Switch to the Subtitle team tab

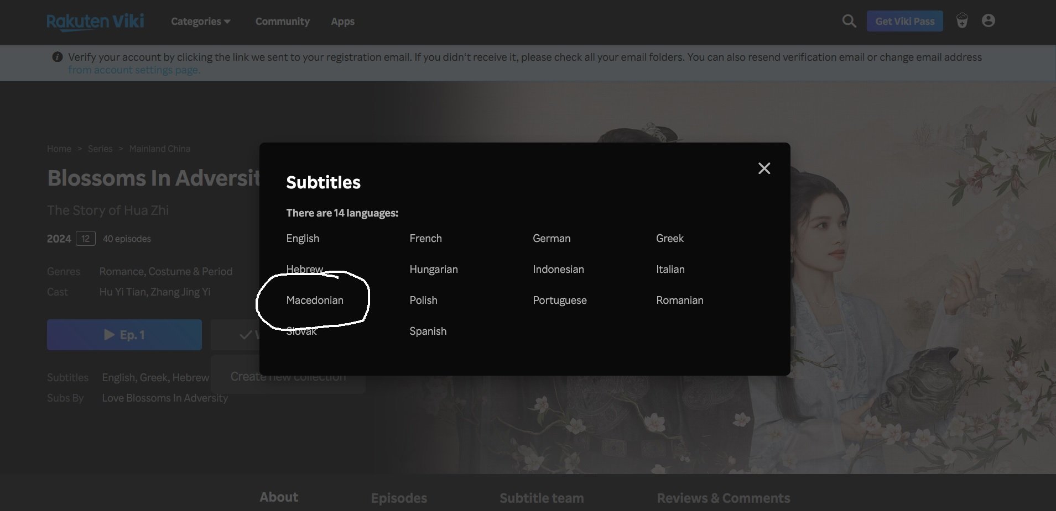click(542, 498)
